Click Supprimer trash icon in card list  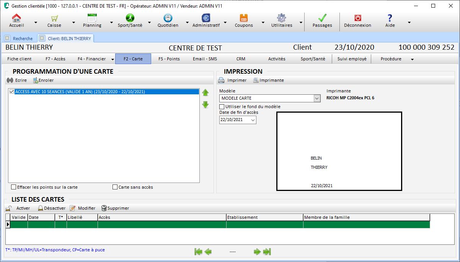pyautogui.click(x=104, y=208)
